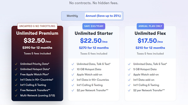Click checkmark beside 10 GB Hotspot Data
The width and height of the screenshot is (188, 105).
tap(73, 69)
